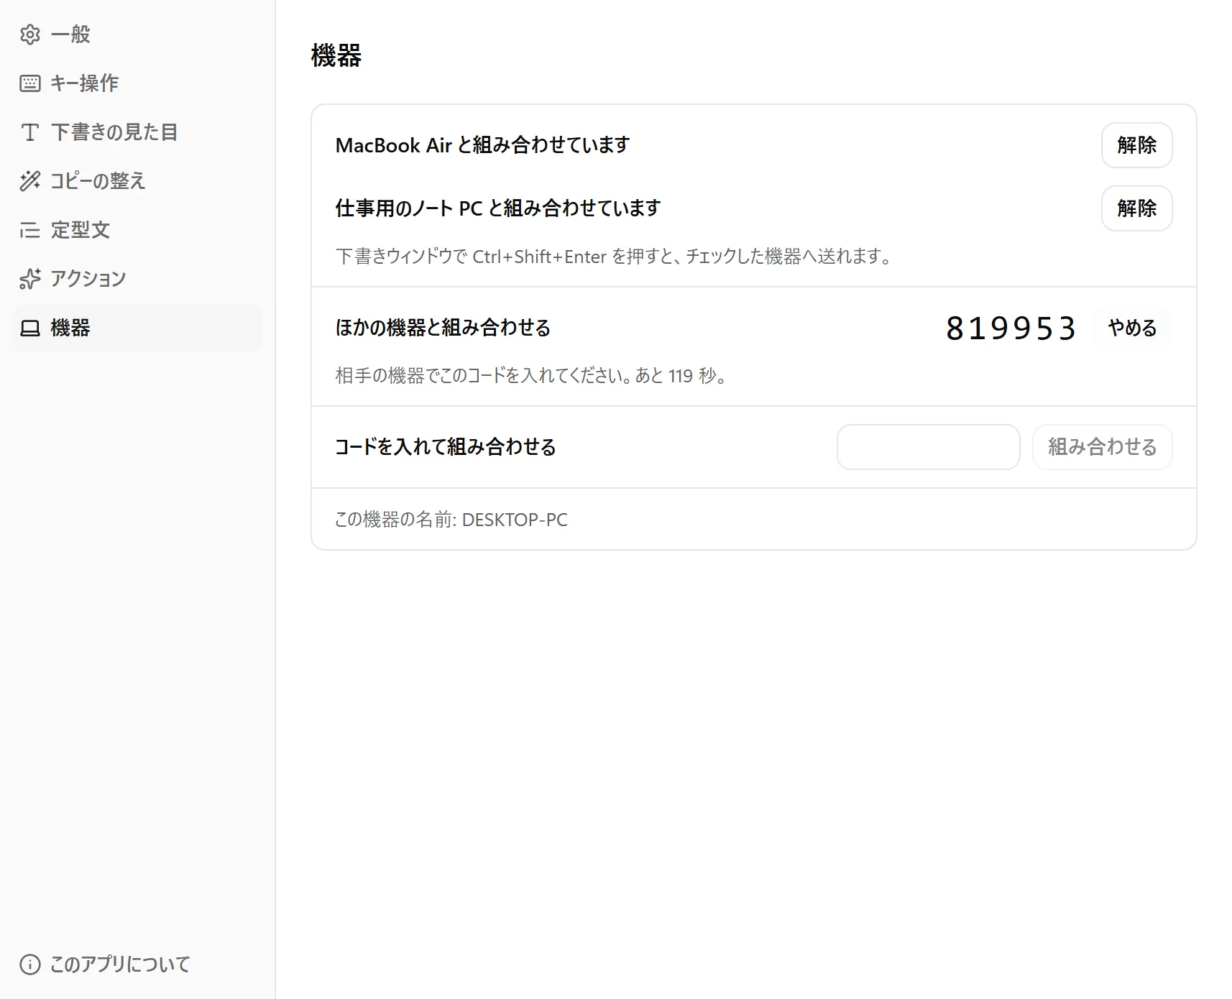Viewport: 1232px width, 999px height.
Task: Open the 定型文 section
Action: click(x=137, y=230)
